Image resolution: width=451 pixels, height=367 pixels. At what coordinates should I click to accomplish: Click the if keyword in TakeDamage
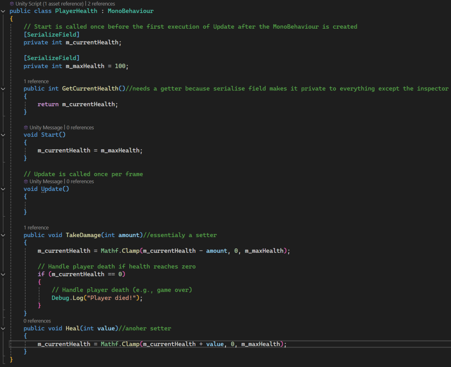41,274
